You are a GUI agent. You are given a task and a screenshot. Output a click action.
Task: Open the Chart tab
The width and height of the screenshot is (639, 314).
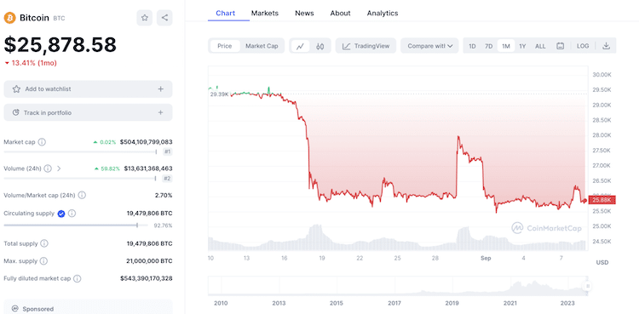(x=226, y=13)
